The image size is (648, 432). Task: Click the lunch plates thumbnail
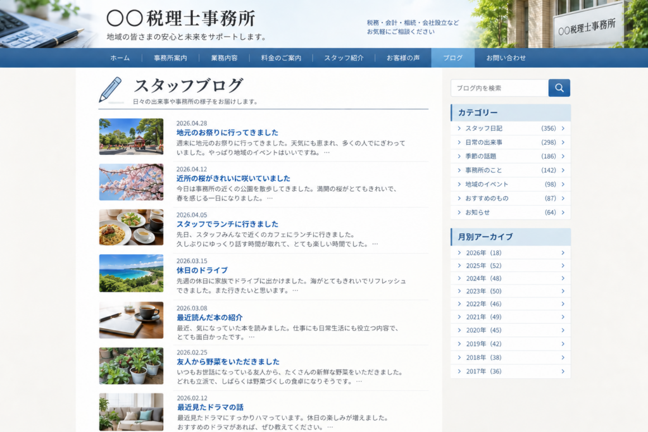pos(131,227)
